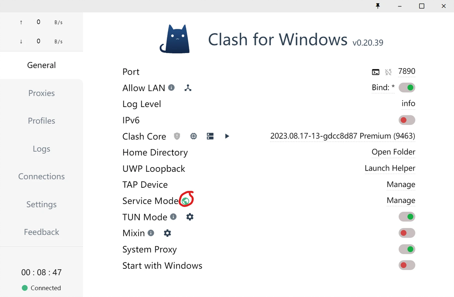Click the Clash Core play arrow icon
The image size is (454, 297).
(x=227, y=136)
